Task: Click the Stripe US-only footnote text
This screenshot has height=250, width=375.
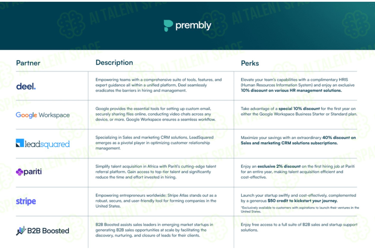Action: (300, 209)
